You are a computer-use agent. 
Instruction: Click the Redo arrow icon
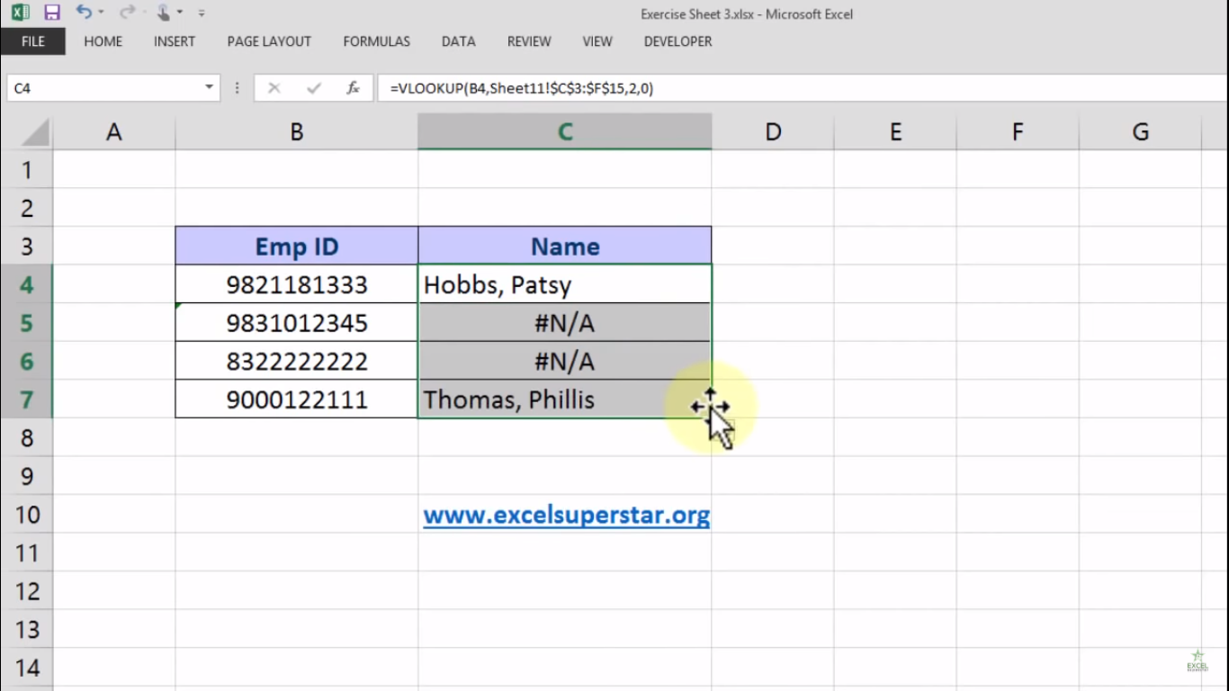127,13
